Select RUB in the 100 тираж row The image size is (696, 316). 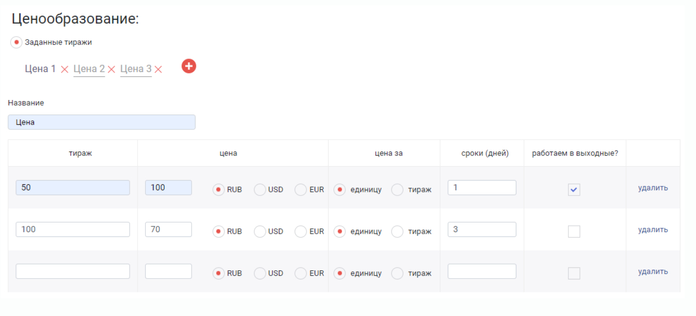pyautogui.click(x=218, y=232)
